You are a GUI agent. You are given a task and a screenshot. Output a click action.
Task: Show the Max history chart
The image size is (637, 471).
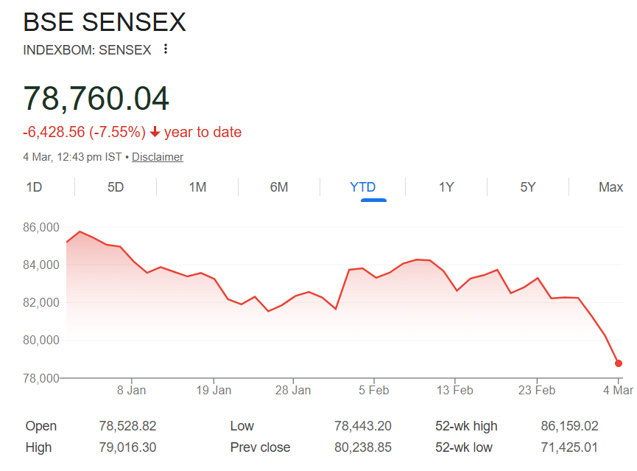[x=611, y=187]
